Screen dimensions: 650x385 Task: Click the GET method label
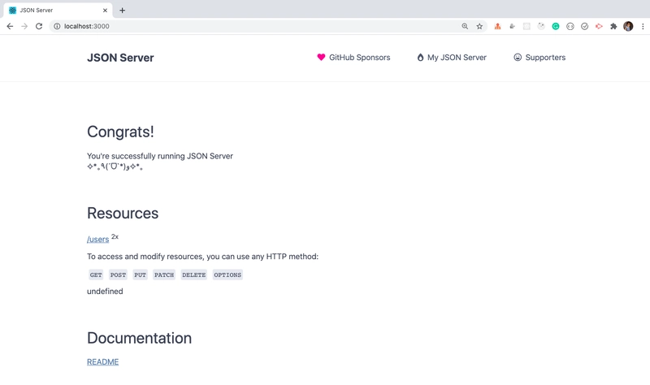pos(96,275)
